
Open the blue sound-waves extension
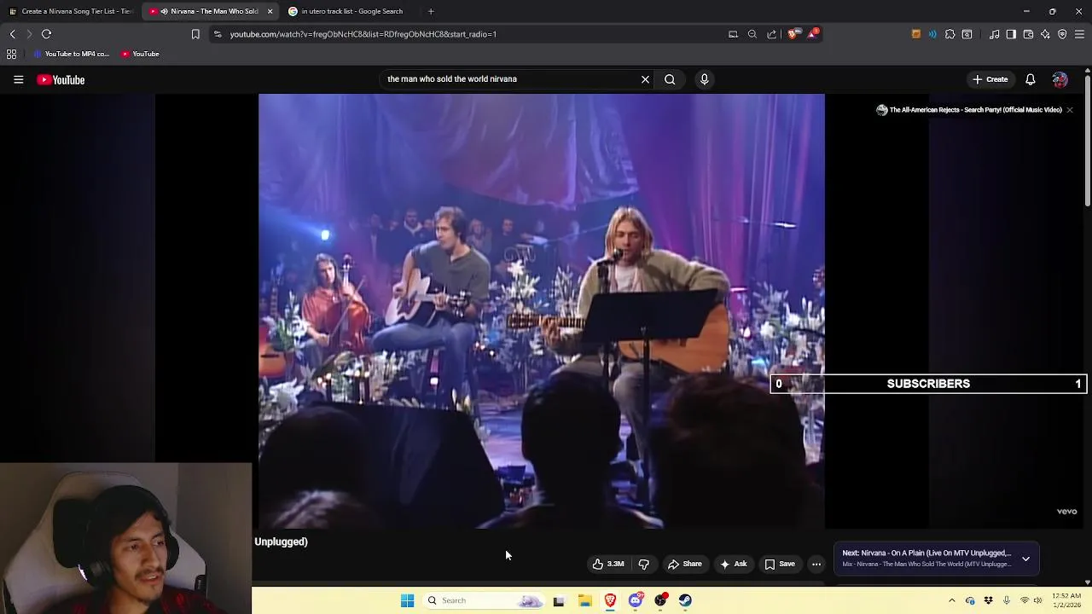pyautogui.click(x=932, y=34)
